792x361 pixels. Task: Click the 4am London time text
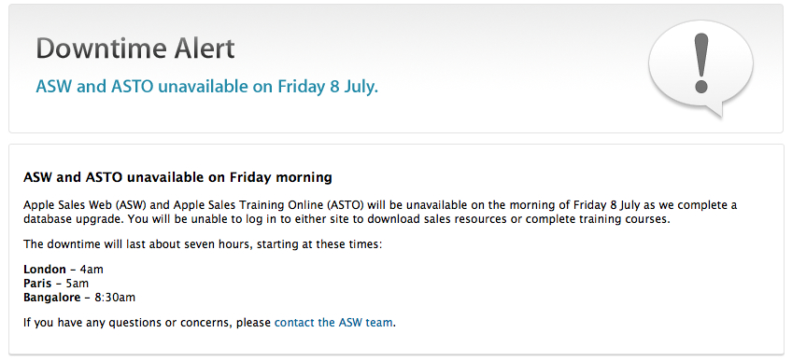[x=92, y=270]
